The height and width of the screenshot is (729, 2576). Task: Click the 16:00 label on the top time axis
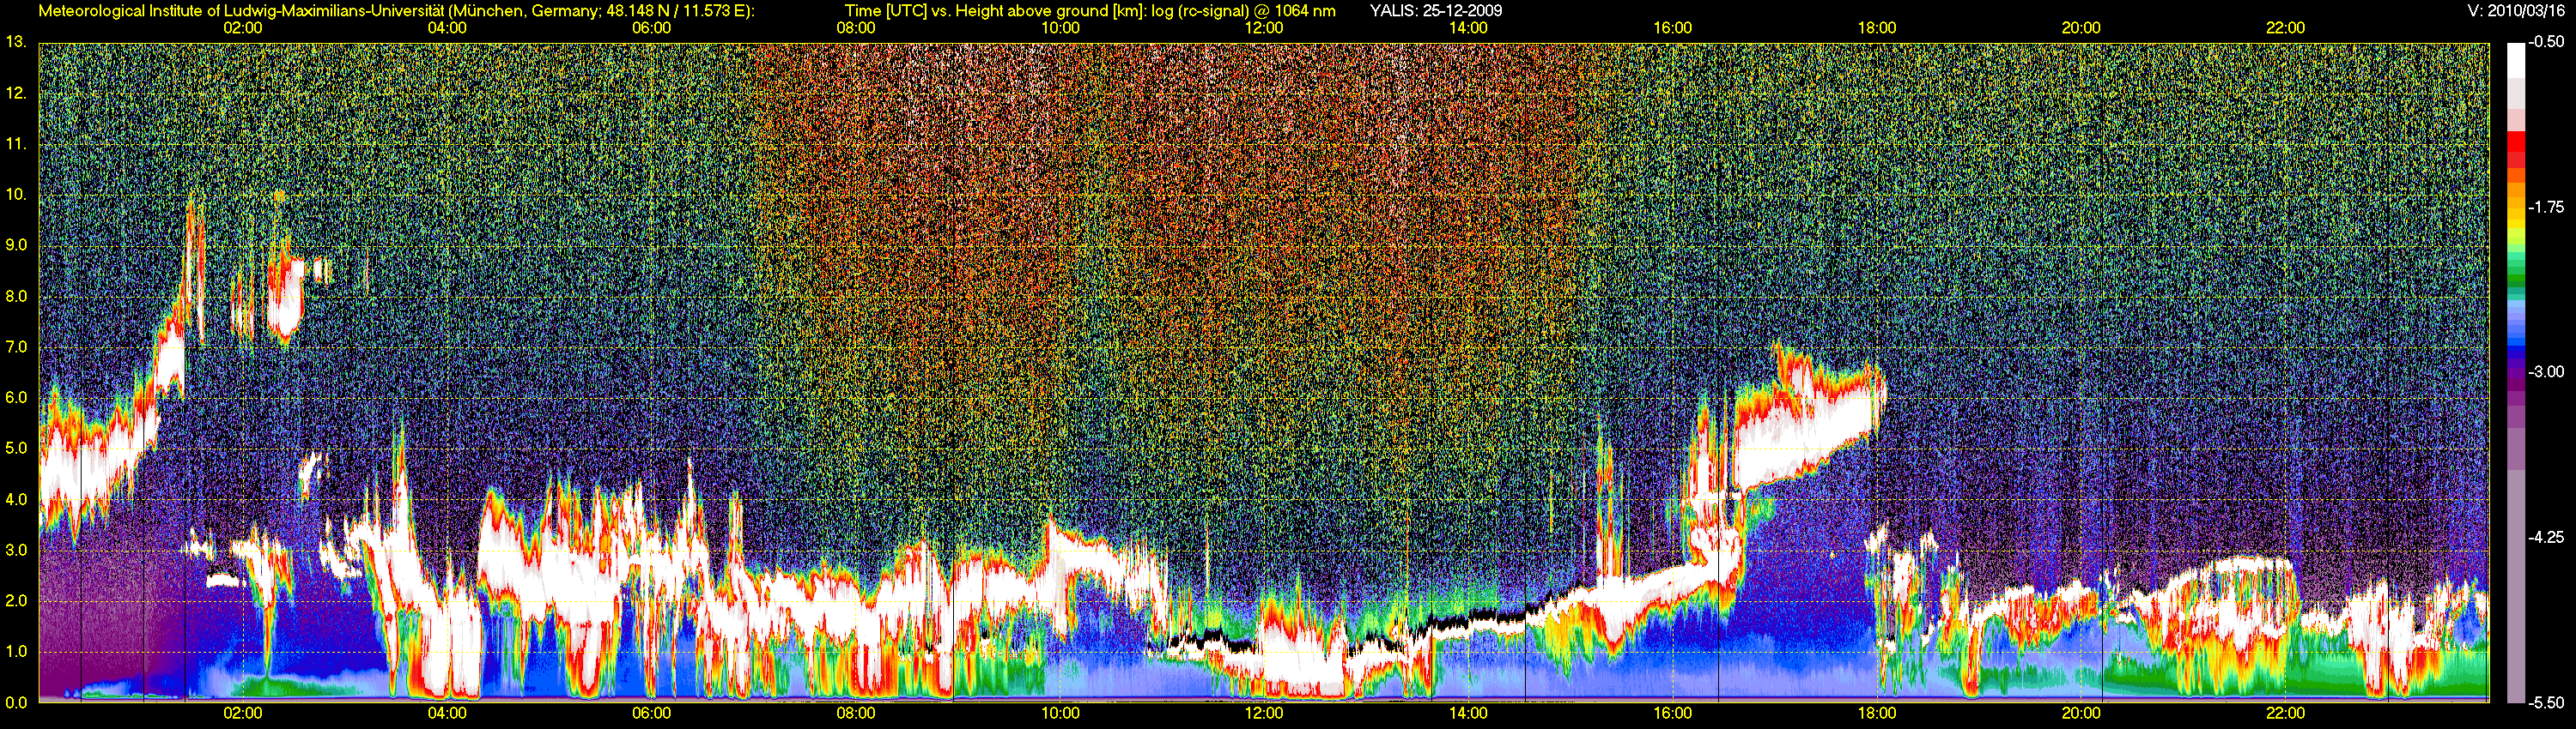point(1673,28)
